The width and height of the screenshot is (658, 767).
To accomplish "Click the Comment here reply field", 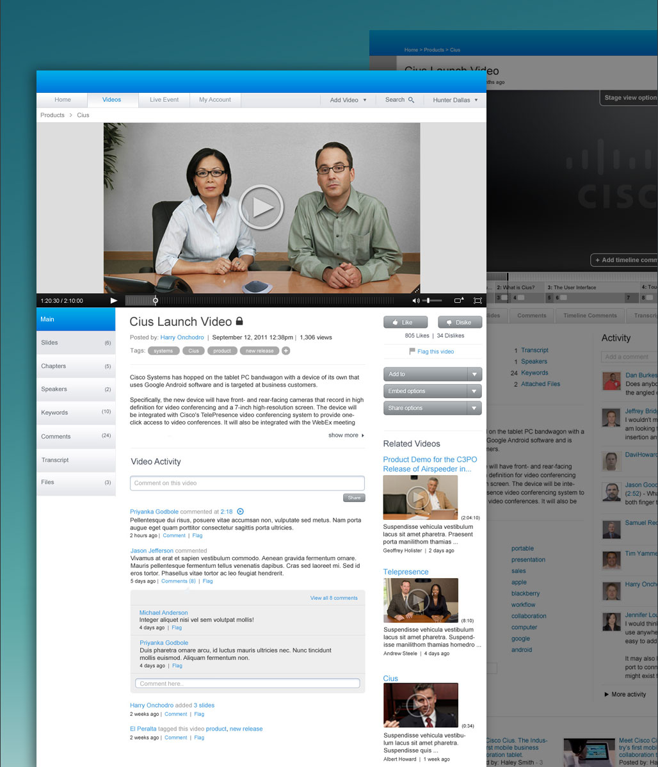I will [247, 683].
